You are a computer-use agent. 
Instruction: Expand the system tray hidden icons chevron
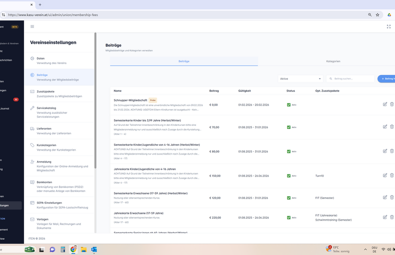pos(365,249)
